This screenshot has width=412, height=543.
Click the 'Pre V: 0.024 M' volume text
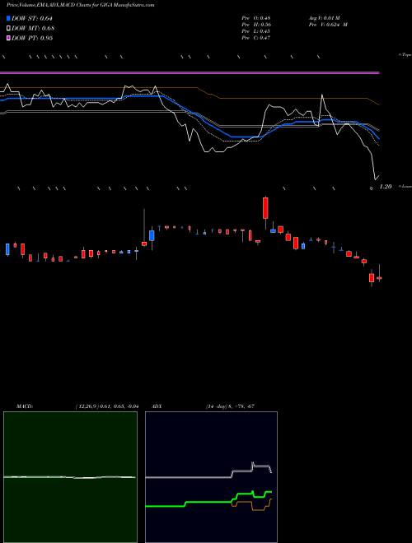[328, 25]
